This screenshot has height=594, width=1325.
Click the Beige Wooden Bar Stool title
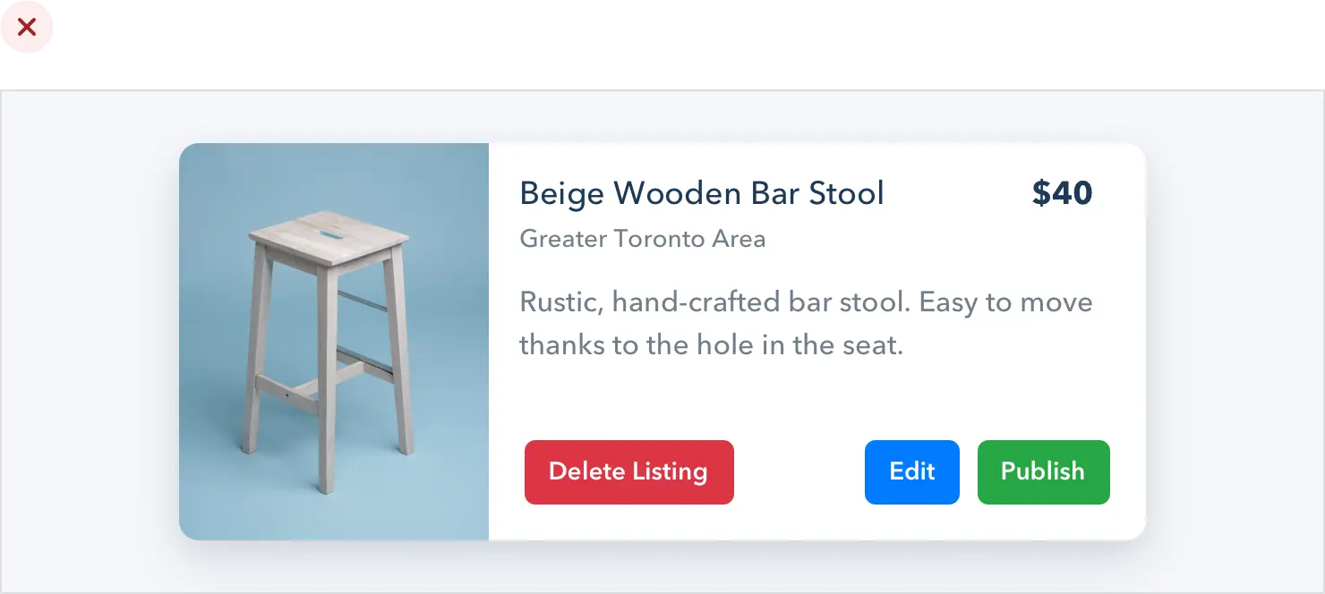click(701, 193)
